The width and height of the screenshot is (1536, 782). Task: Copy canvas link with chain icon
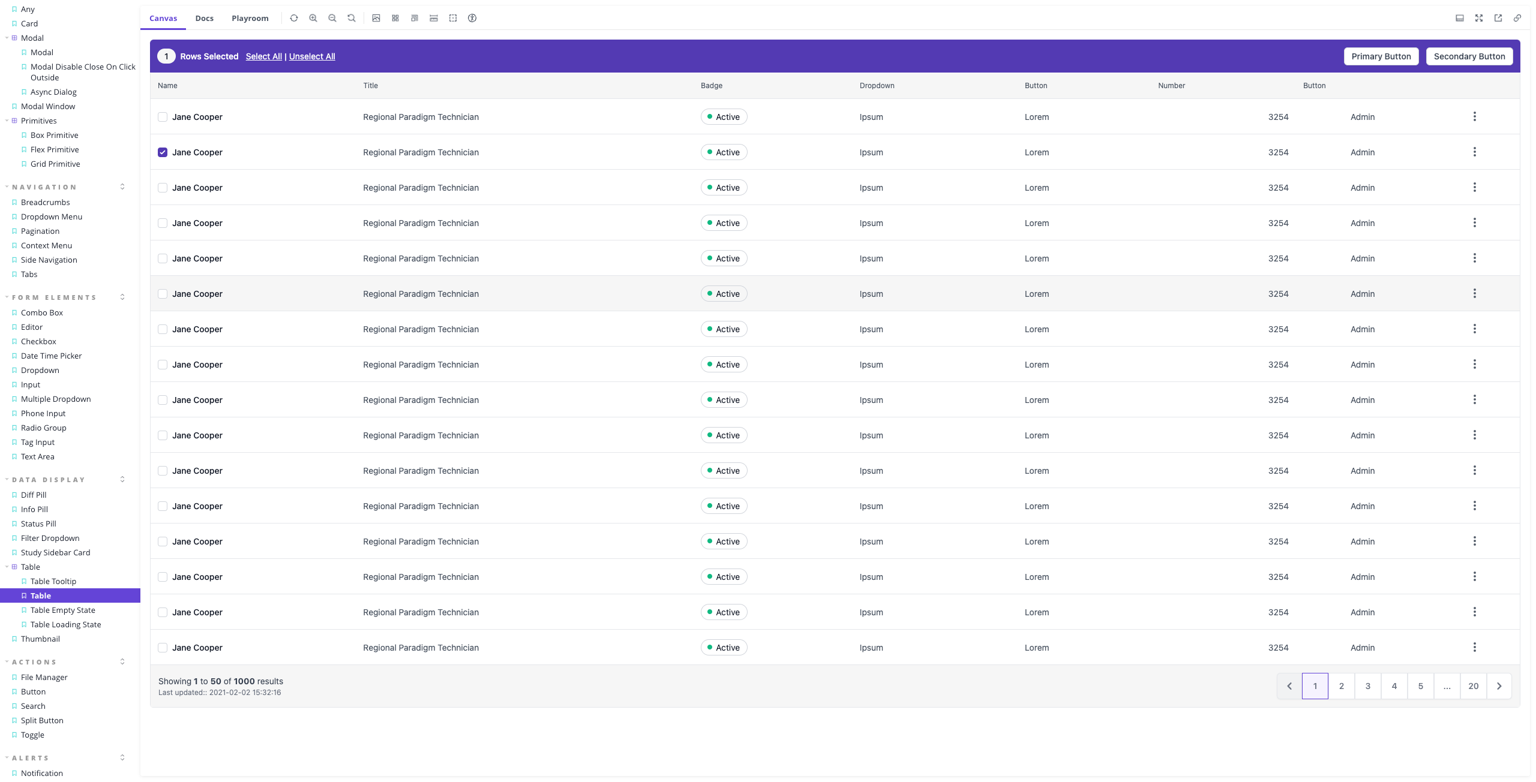pyautogui.click(x=1517, y=18)
